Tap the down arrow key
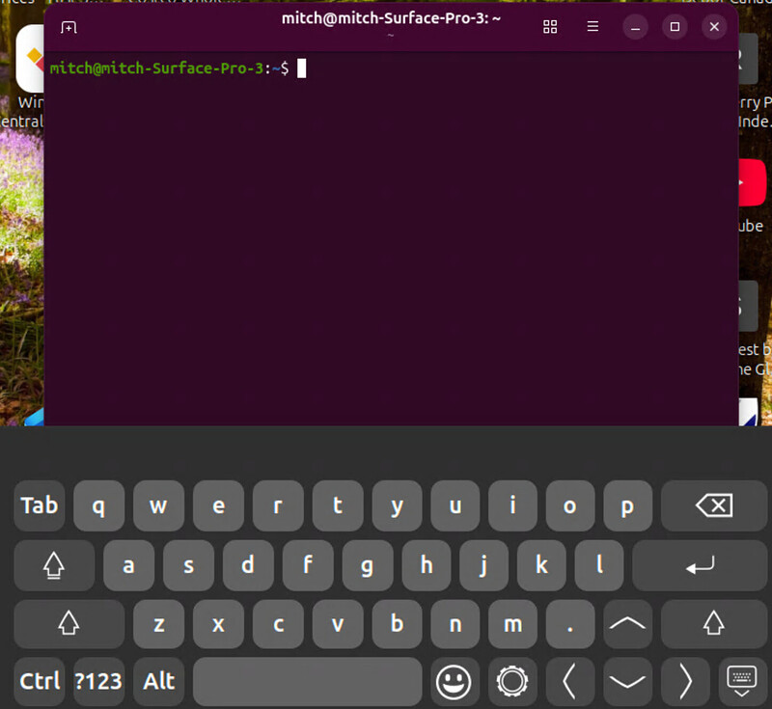The height and width of the screenshot is (709, 772). (x=627, y=681)
